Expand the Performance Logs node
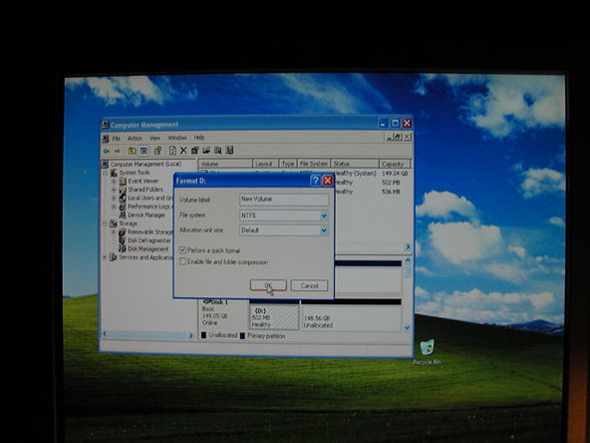The image size is (590, 443). (114, 207)
